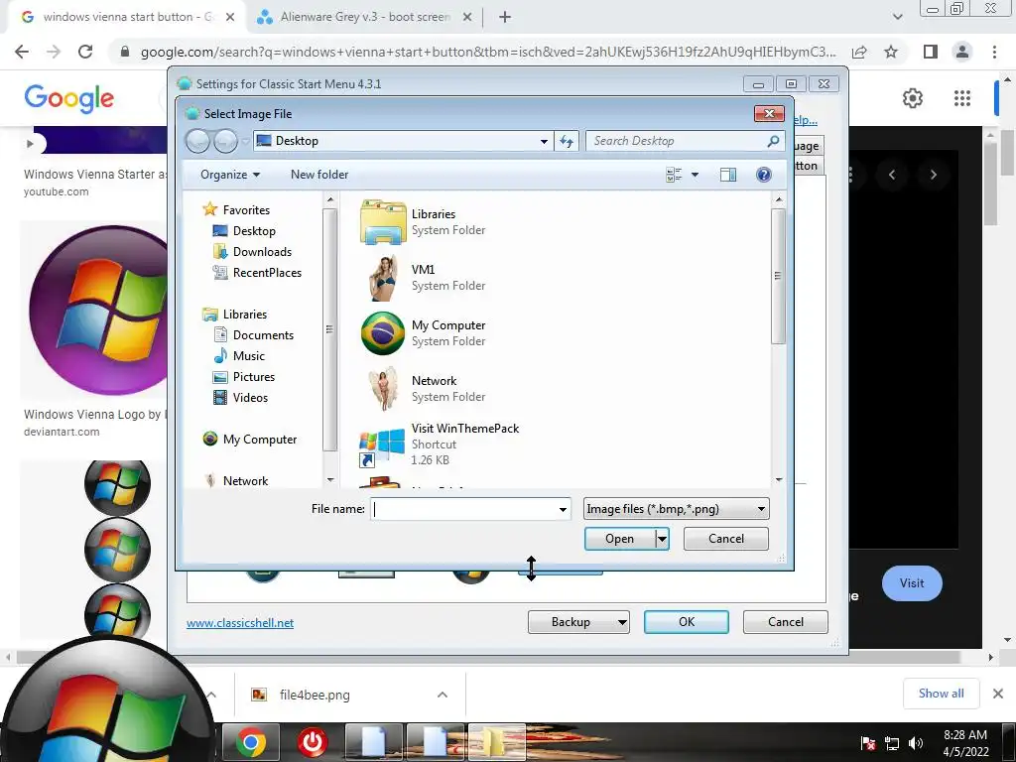This screenshot has width=1016, height=762.
Task: Click file list vertical scrollbar
Action: pyautogui.click(x=778, y=276)
